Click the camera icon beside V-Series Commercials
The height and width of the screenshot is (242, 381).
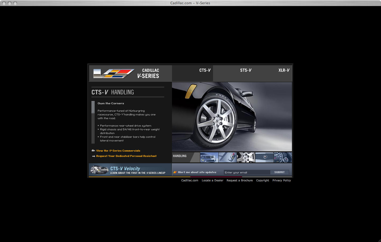coord(93,151)
